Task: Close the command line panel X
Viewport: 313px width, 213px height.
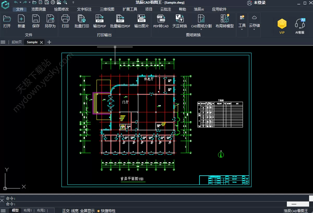Action: (2, 201)
